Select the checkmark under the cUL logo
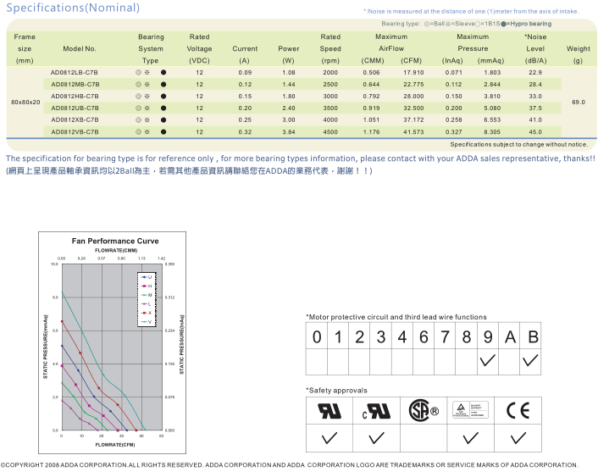This screenshot has height=472, width=598. coord(376,437)
